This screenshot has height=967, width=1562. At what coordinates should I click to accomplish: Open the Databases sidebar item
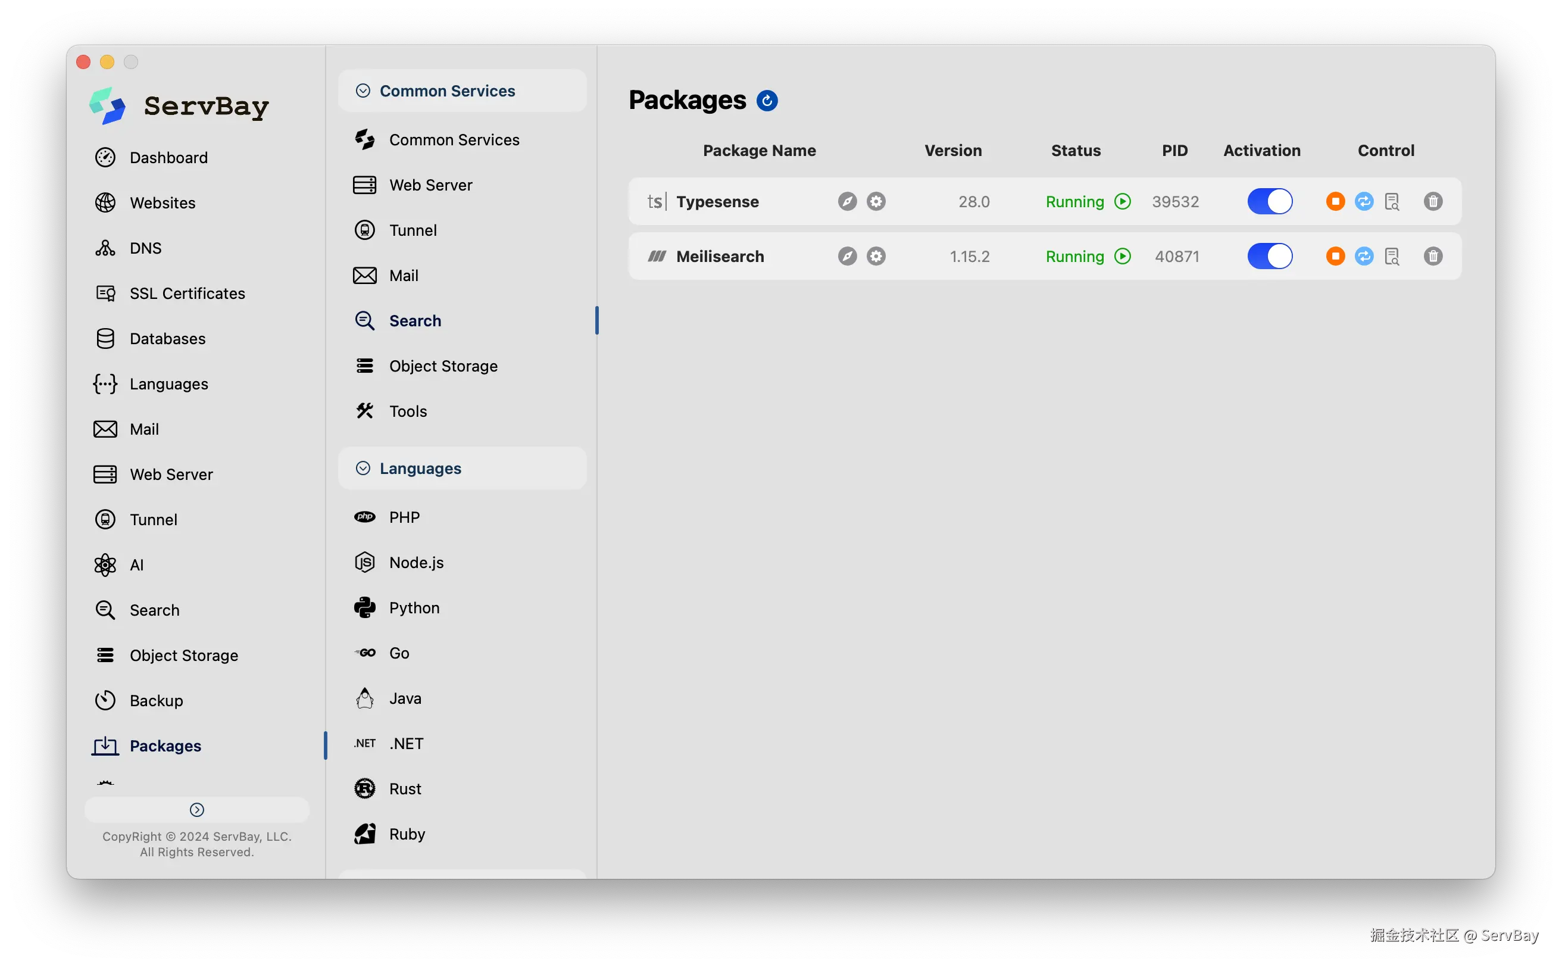coord(167,338)
